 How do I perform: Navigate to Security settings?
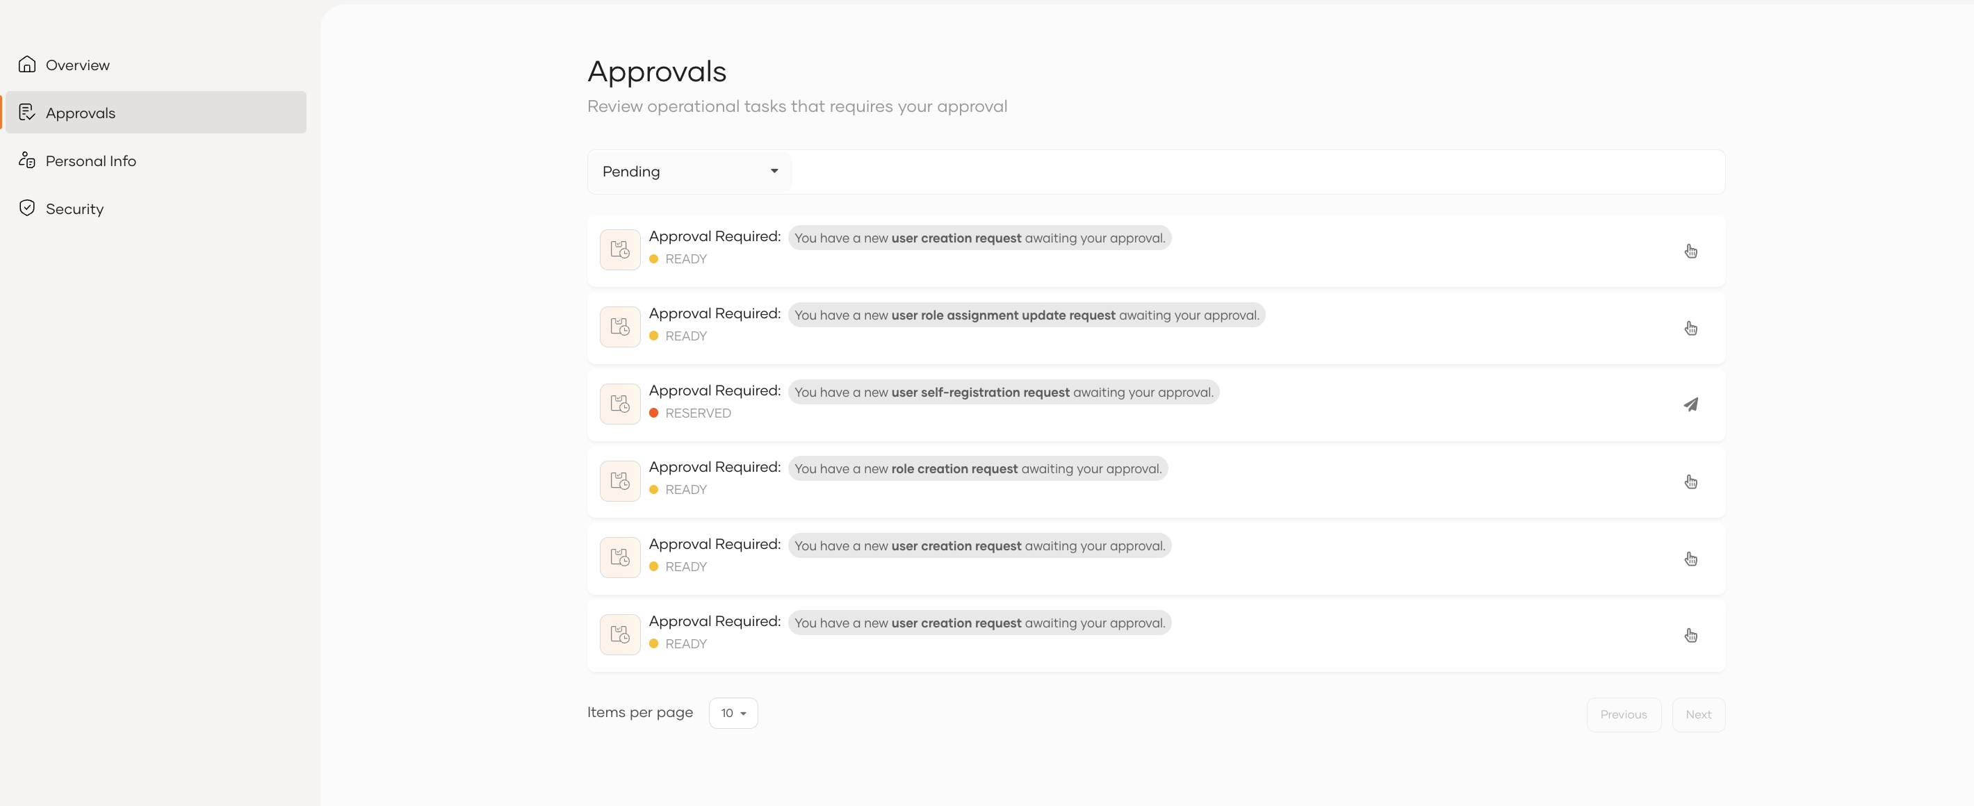(x=74, y=209)
